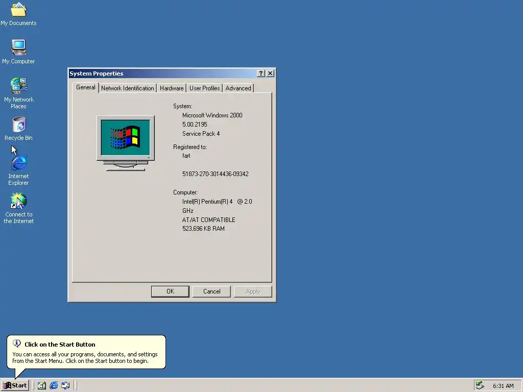This screenshot has height=392, width=523.
Task: Switch to the Network Identification tab
Action: (x=127, y=88)
